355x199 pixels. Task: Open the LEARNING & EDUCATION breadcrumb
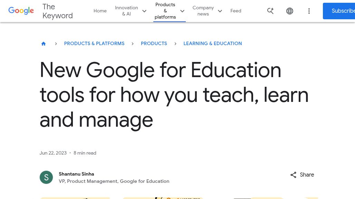[x=212, y=44]
